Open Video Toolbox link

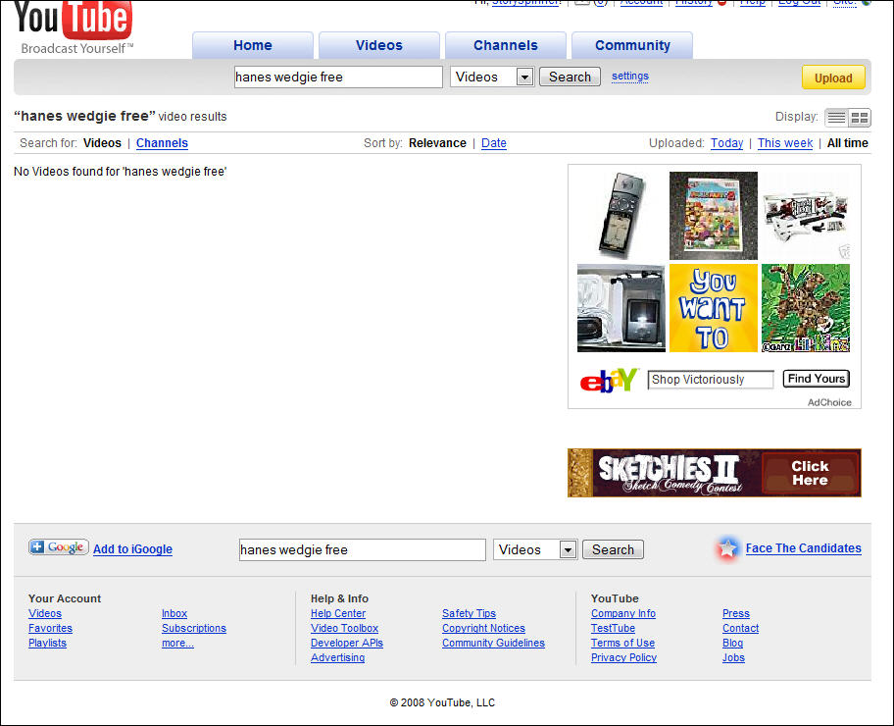(344, 629)
